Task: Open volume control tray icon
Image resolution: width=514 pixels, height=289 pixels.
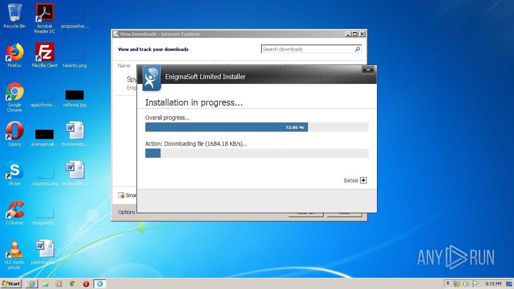Action: pyautogui.click(x=466, y=284)
